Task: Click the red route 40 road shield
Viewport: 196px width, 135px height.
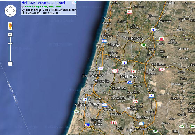Action: (134, 71)
